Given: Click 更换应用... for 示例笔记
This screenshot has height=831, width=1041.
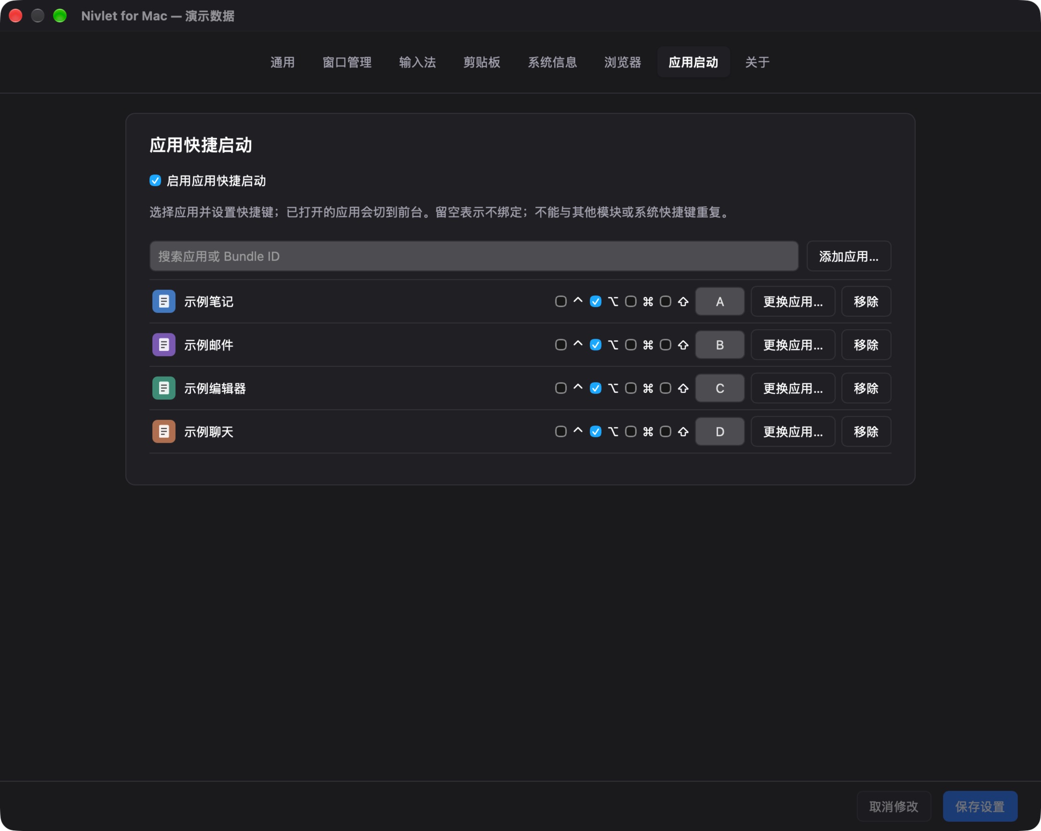Looking at the screenshot, I should point(793,301).
